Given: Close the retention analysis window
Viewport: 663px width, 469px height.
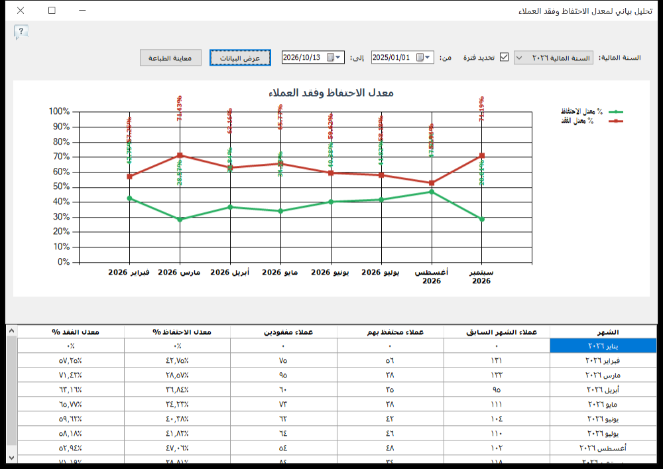Looking at the screenshot, I should [x=21, y=10].
